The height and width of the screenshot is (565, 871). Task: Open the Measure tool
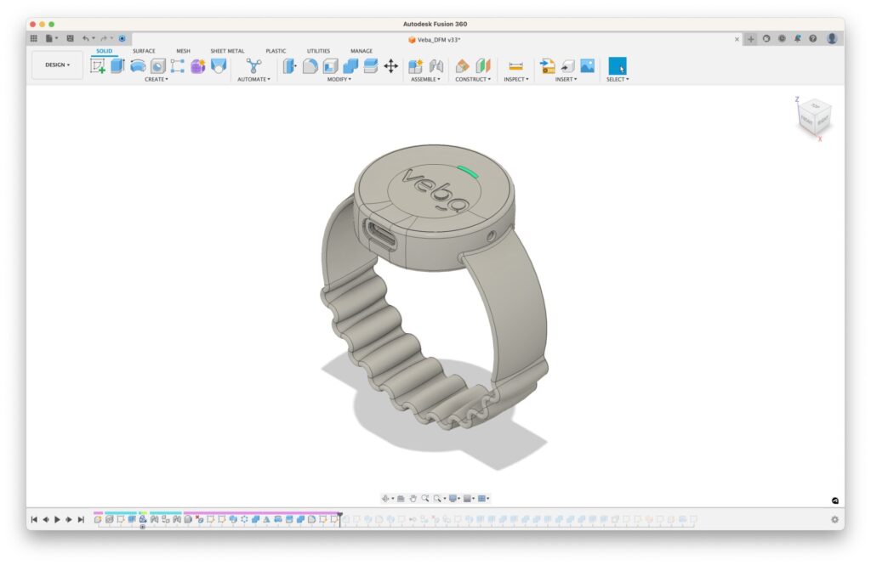(516, 66)
